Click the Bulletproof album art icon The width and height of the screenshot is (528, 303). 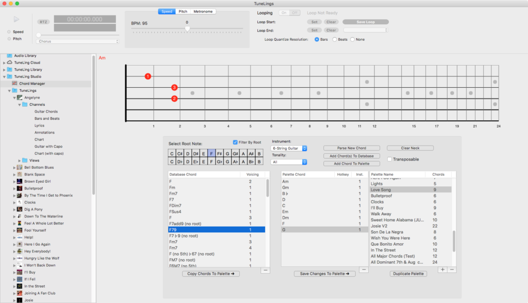(x=20, y=188)
